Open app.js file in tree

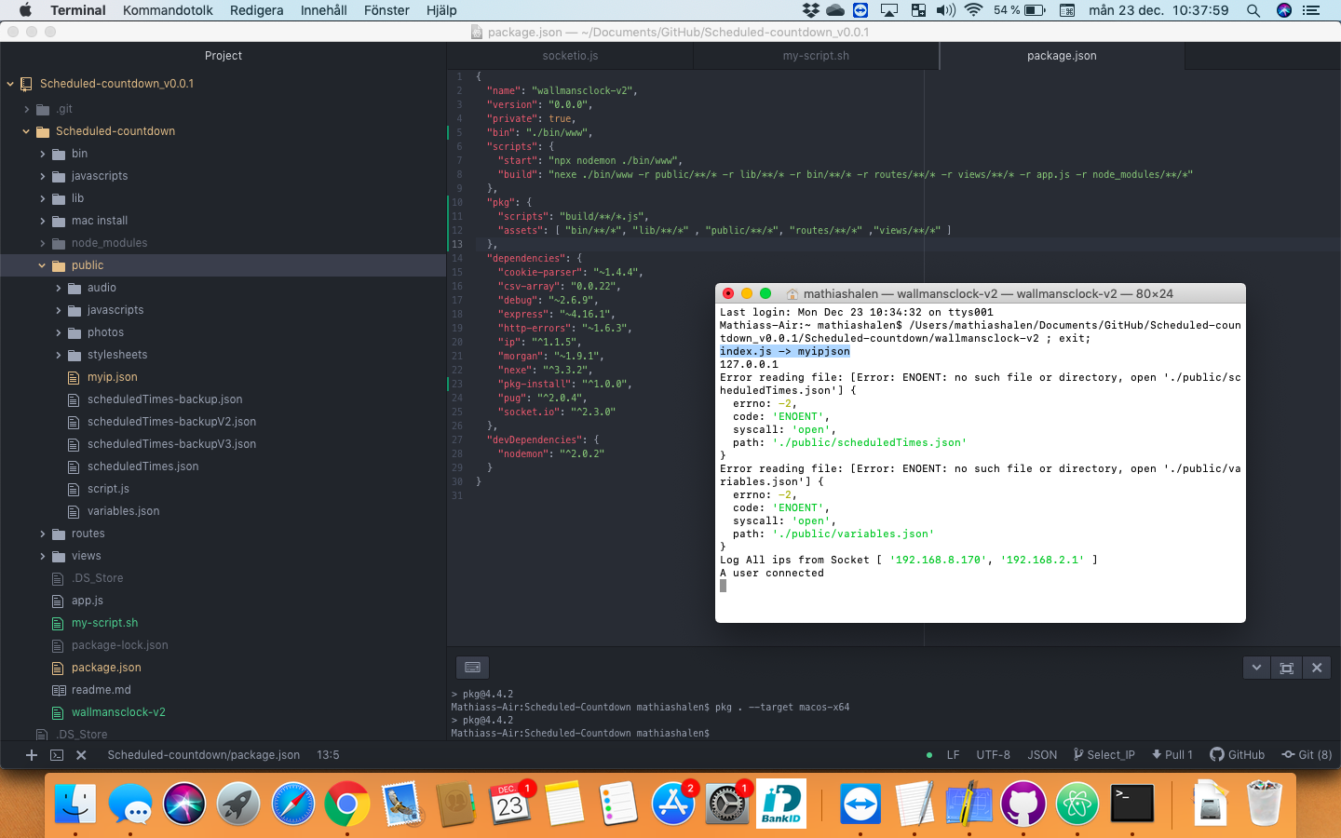pyautogui.click(x=87, y=601)
